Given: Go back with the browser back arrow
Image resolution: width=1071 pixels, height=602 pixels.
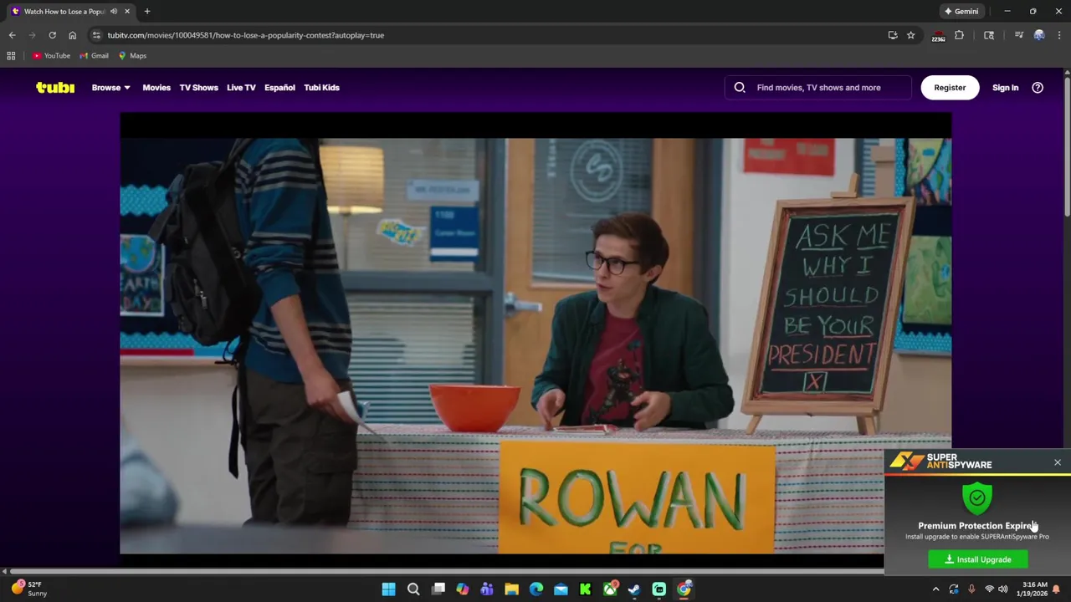Looking at the screenshot, I should pyautogui.click(x=12, y=35).
